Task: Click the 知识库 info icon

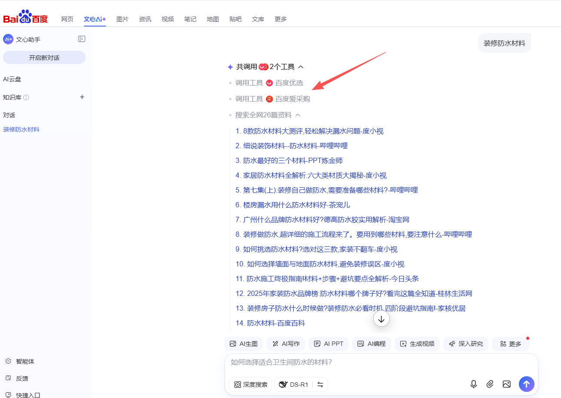Action: pos(26,97)
